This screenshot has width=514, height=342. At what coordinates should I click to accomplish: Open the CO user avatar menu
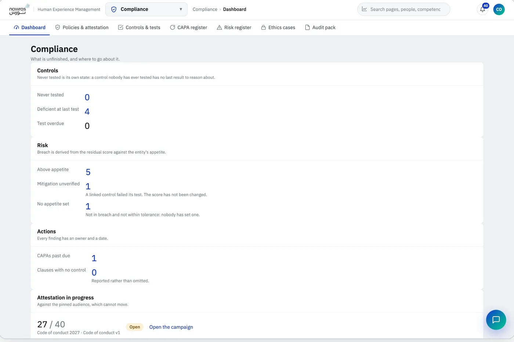point(499,10)
